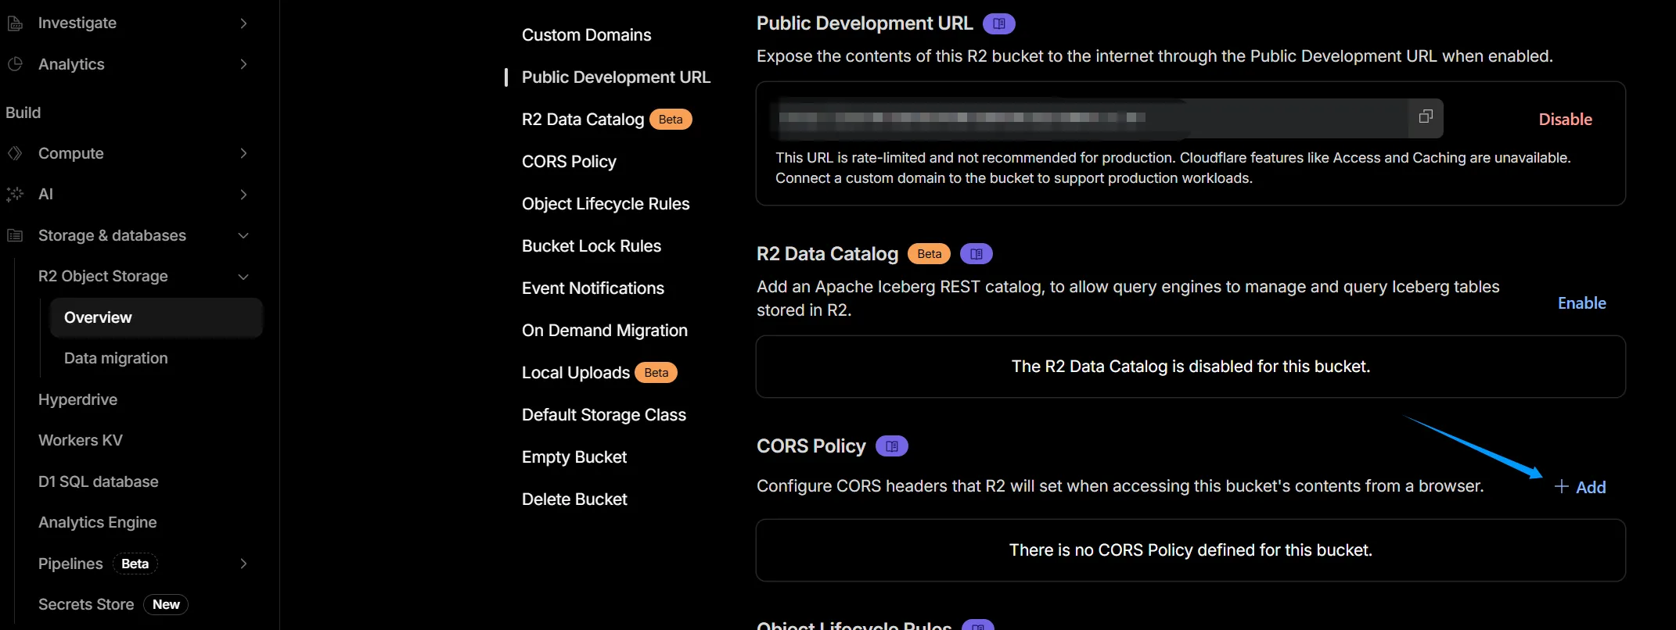Expand the Compute section chevron
The height and width of the screenshot is (630, 1676).
(x=243, y=153)
